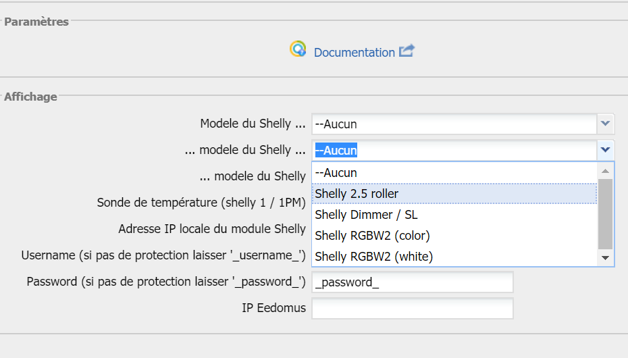Click the dropdown list scroll down arrow
Image resolution: width=628 pixels, height=358 pixels.
pos(605,258)
